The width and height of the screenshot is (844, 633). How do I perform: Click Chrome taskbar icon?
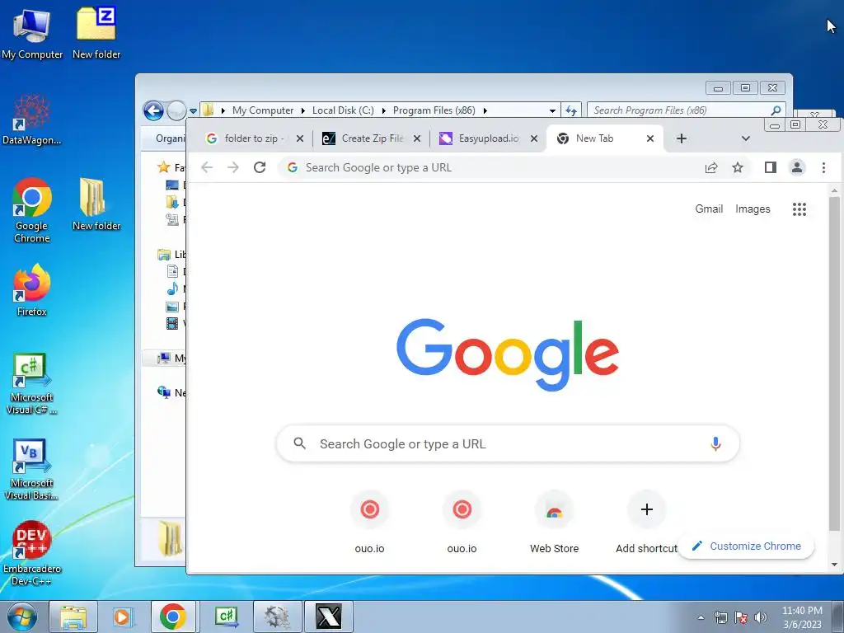[173, 617]
